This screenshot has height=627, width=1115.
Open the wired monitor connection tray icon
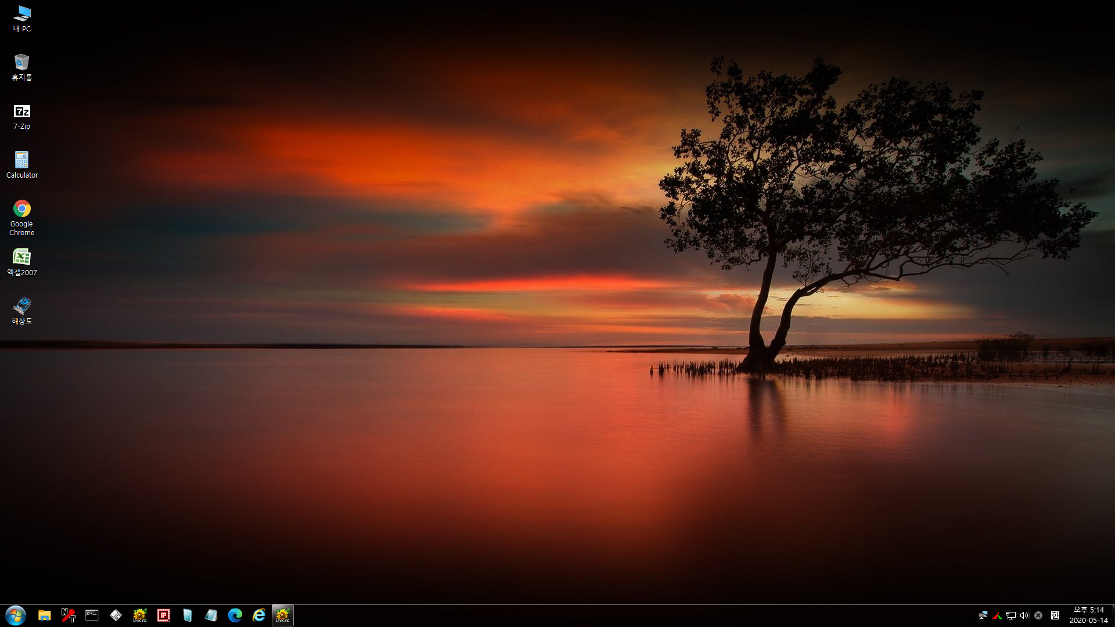point(1011,615)
